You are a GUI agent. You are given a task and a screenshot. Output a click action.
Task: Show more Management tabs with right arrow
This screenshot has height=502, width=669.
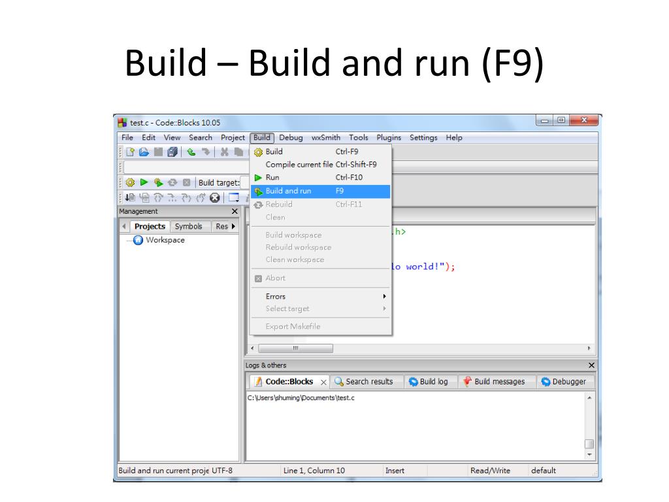click(x=233, y=226)
